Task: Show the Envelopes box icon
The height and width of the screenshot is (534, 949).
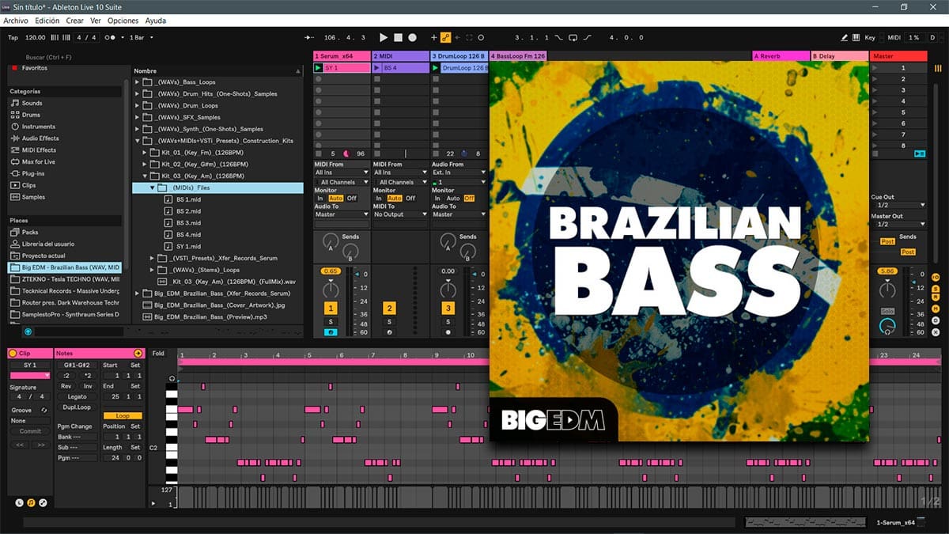Action: 43,502
